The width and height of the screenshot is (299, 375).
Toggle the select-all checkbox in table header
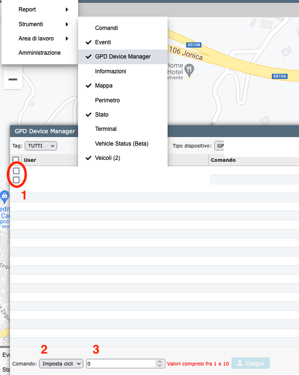coord(16,160)
